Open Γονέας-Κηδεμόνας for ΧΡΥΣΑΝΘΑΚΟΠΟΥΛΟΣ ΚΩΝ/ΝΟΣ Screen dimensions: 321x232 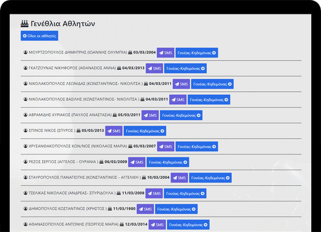click(x=197, y=146)
